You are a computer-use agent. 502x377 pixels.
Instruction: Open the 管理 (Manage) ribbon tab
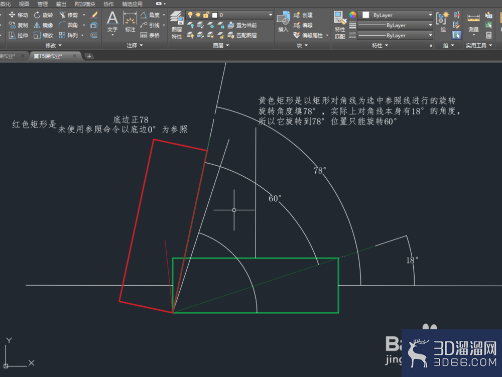coord(43,4)
